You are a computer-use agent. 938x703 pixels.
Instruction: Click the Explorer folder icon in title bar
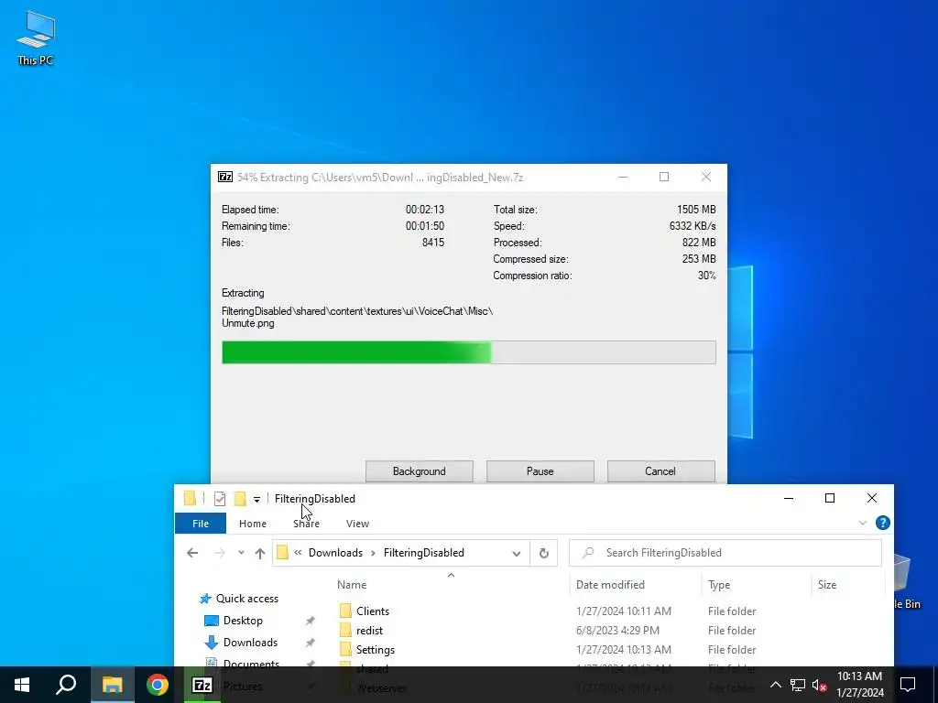(x=191, y=498)
